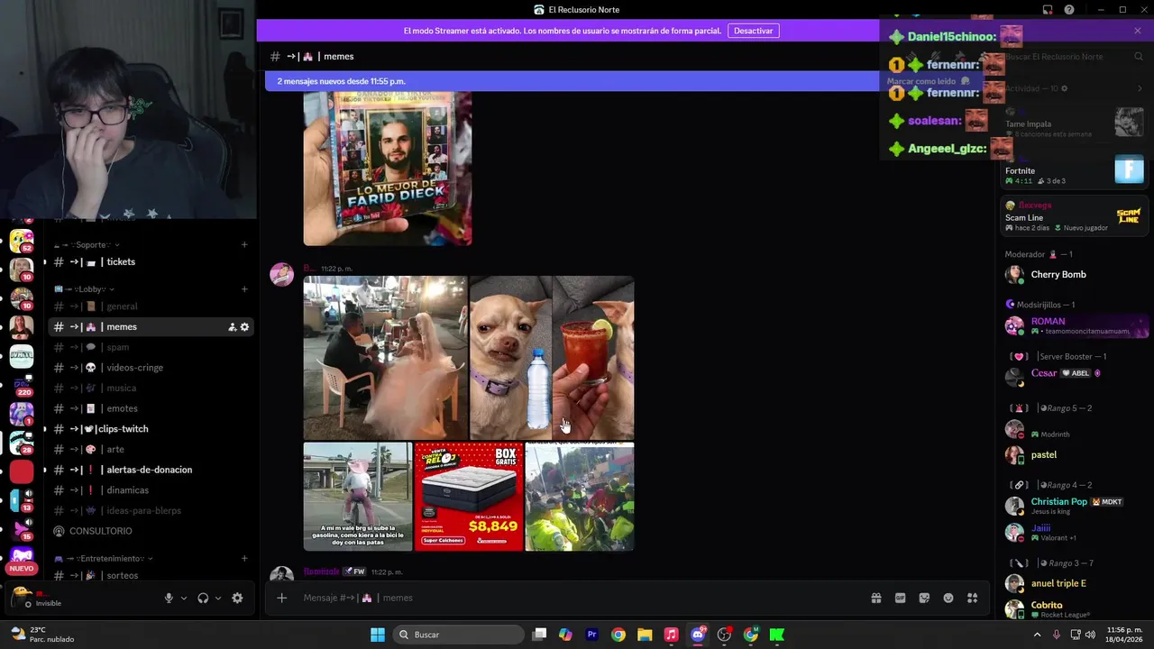Open Windows Start menu
This screenshot has width=1154, height=649.
tap(378, 635)
